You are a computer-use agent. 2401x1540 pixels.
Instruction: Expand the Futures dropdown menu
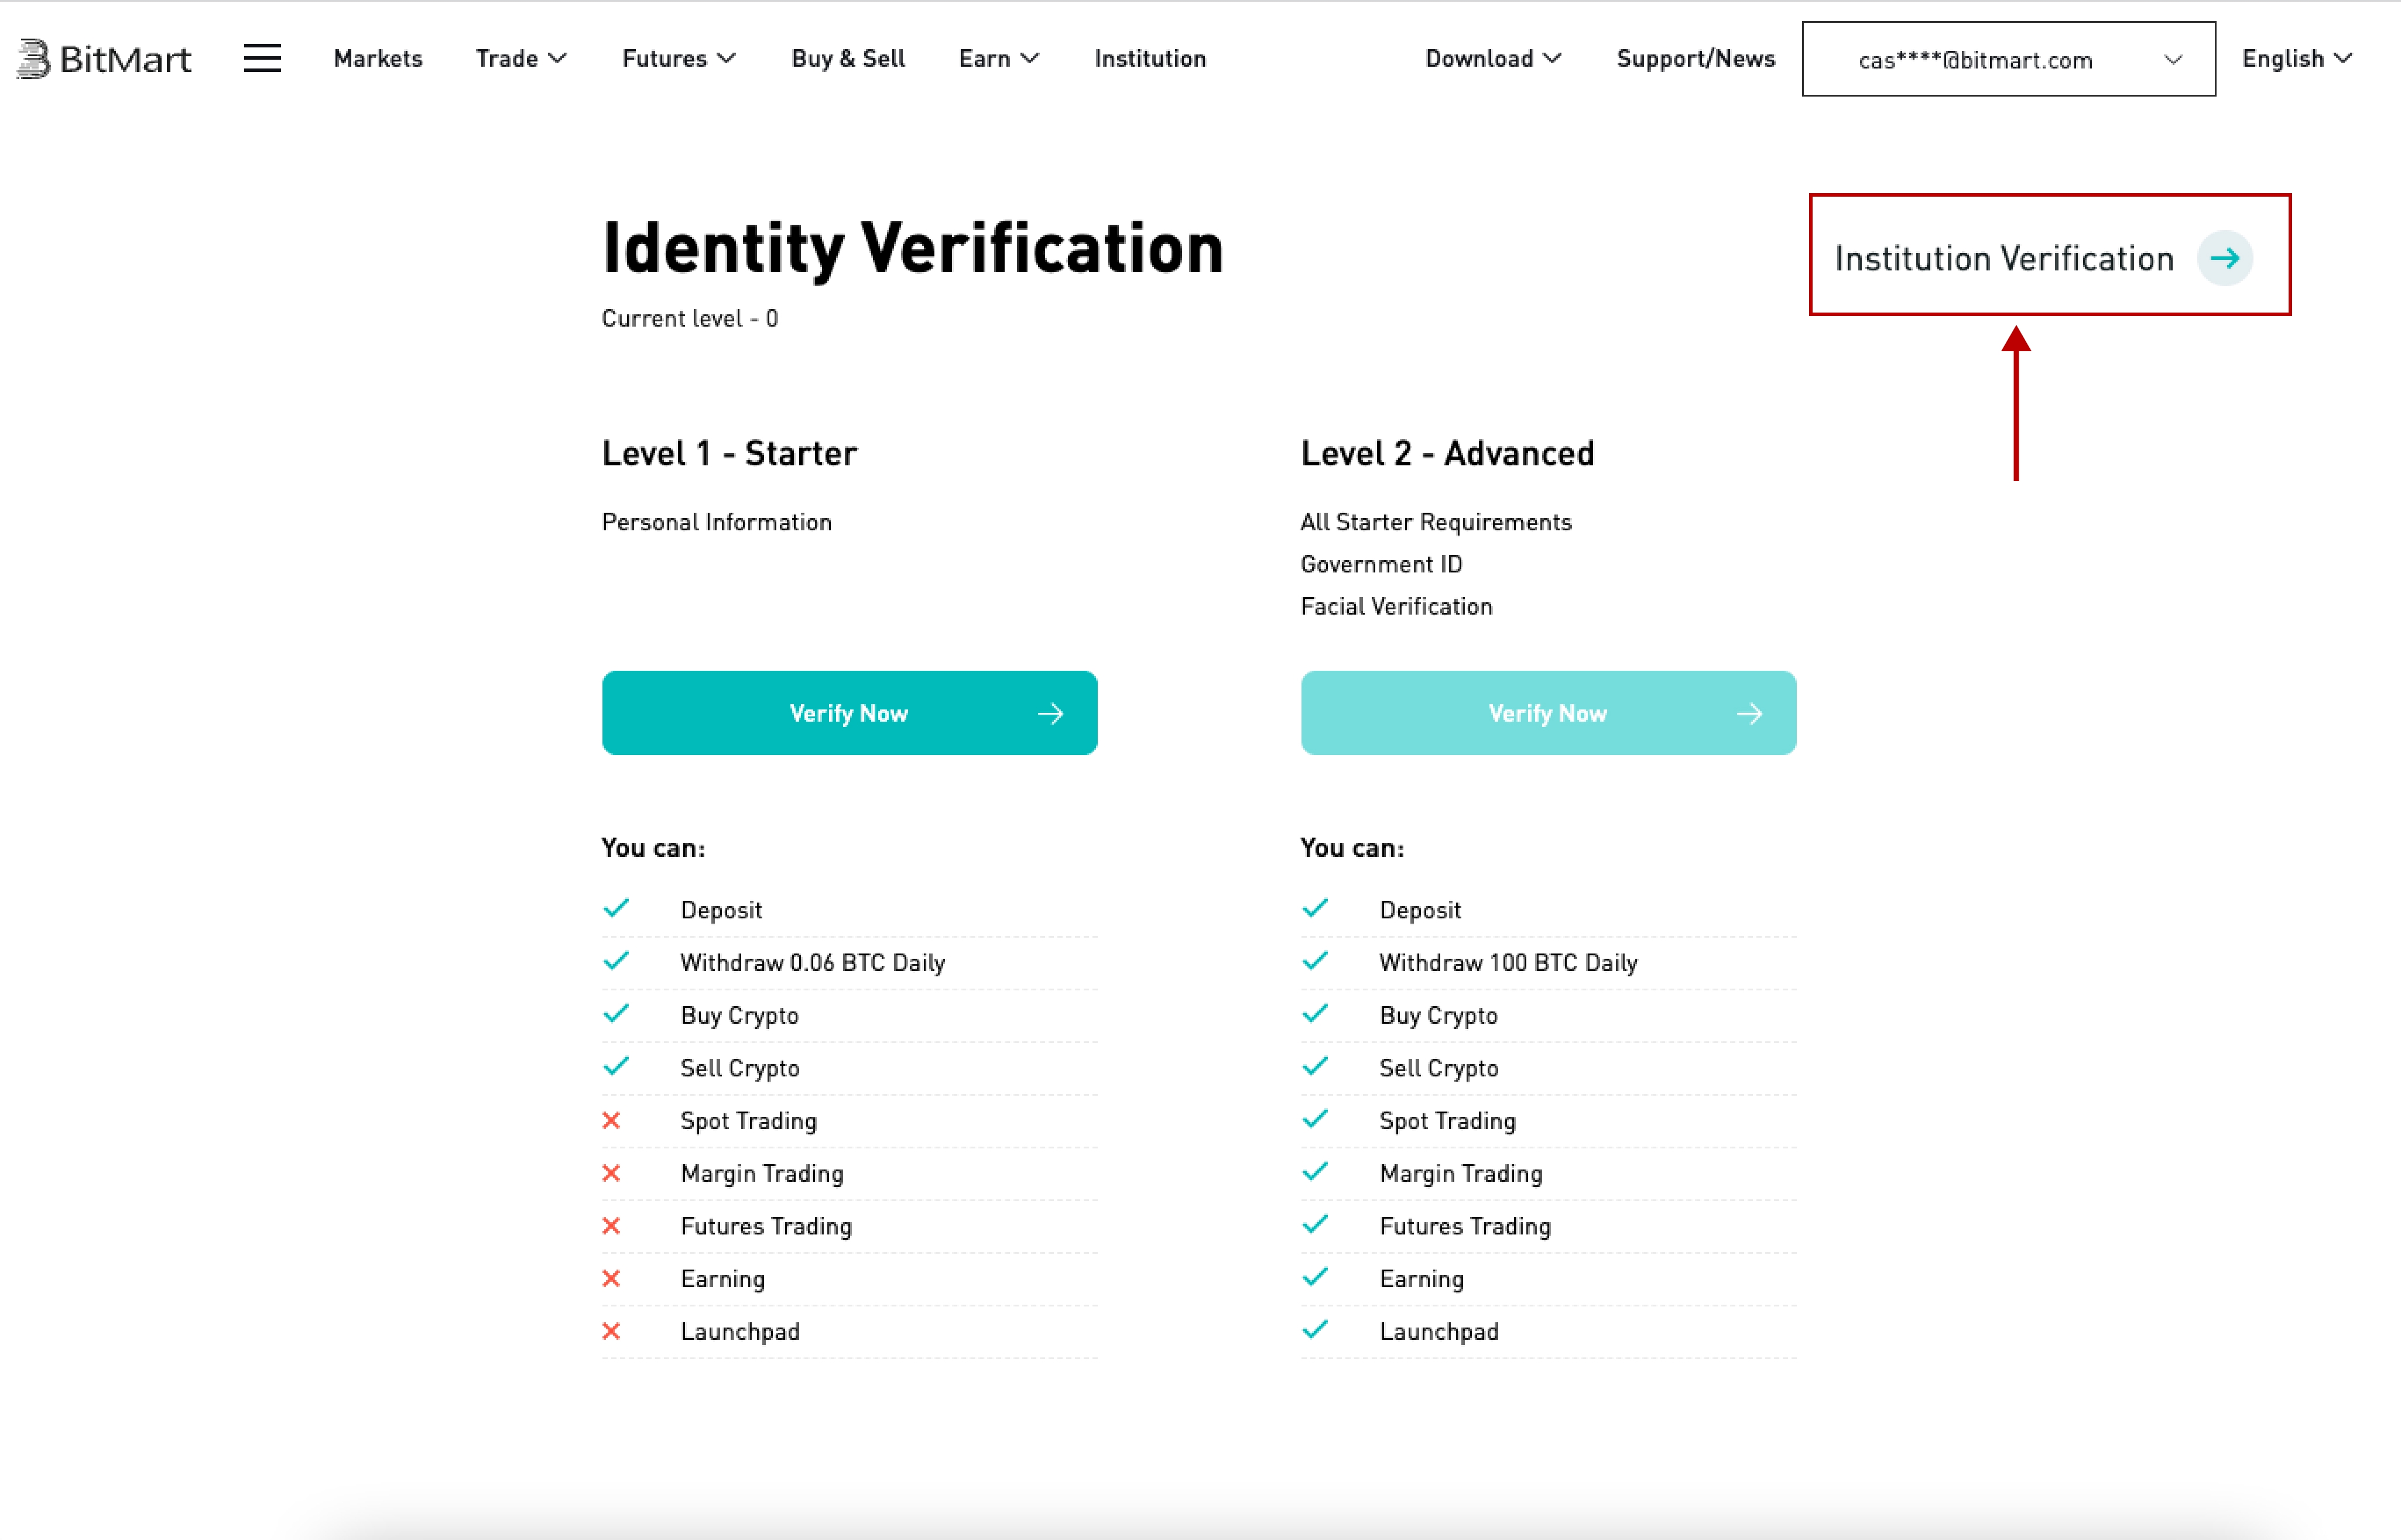(678, 59)
